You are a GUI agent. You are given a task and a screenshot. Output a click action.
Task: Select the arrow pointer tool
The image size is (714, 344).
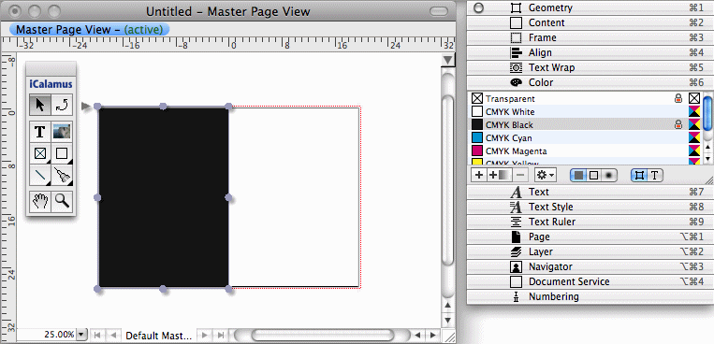click(x=40, y=105)
